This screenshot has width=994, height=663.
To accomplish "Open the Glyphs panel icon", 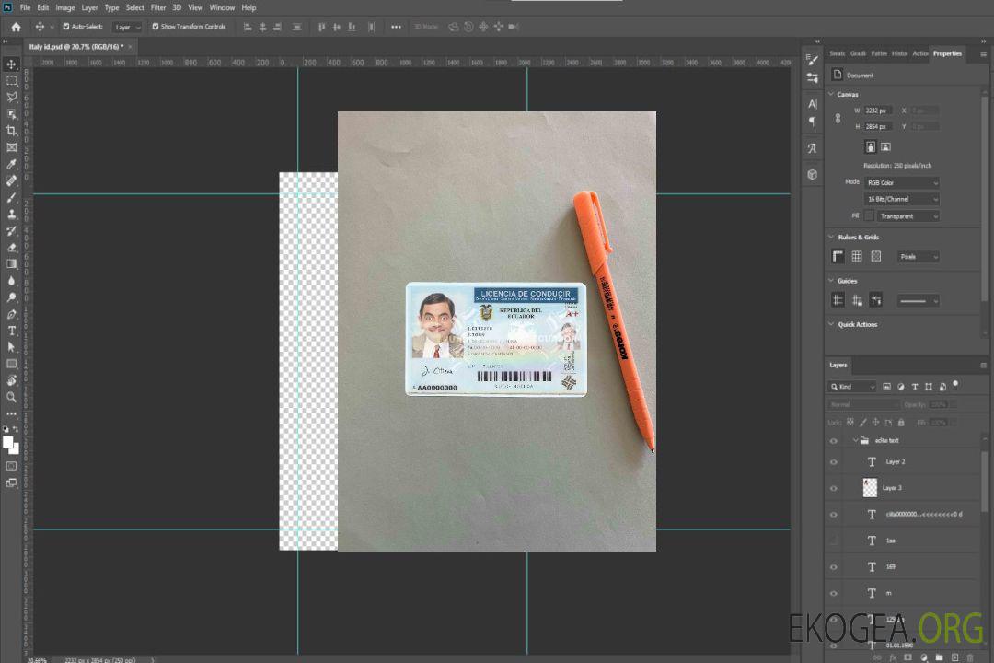I will pyautogui.click(x=812, y=148).
